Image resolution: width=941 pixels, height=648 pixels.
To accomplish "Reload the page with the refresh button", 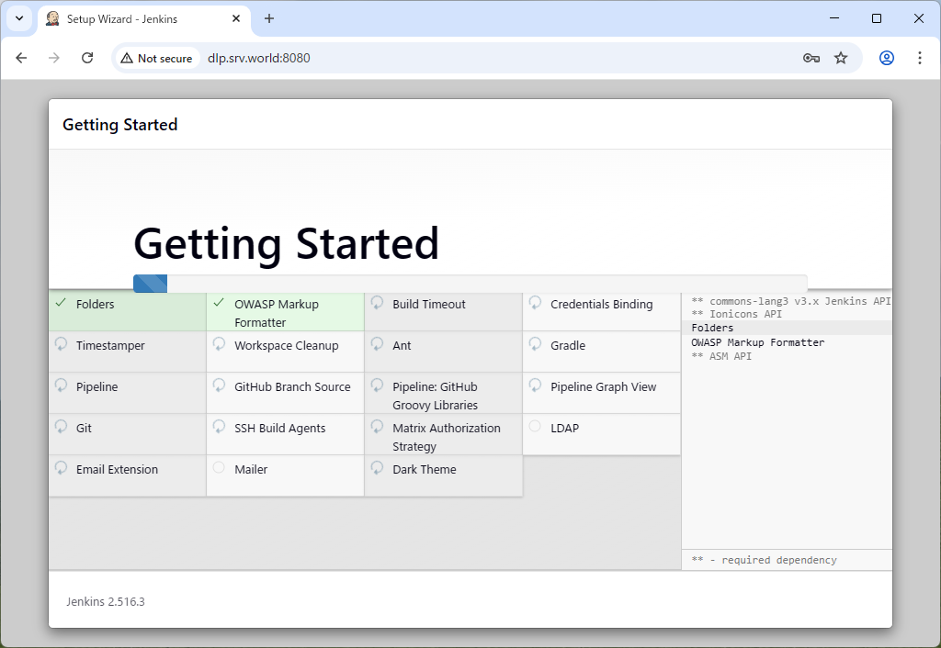I will [87, 58].
